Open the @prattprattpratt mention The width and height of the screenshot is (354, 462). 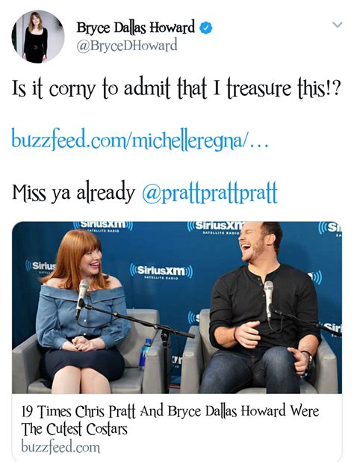click(x=210, y=192)
